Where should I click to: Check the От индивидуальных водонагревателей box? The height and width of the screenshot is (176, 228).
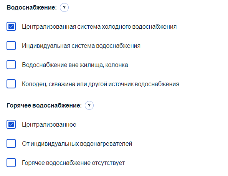[11, 143]
